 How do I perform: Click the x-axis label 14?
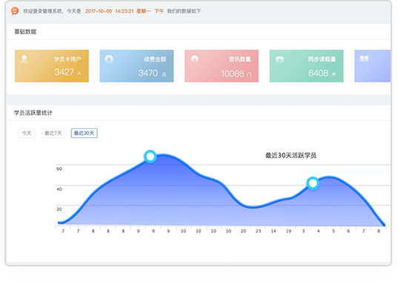(x=273, y=232)
